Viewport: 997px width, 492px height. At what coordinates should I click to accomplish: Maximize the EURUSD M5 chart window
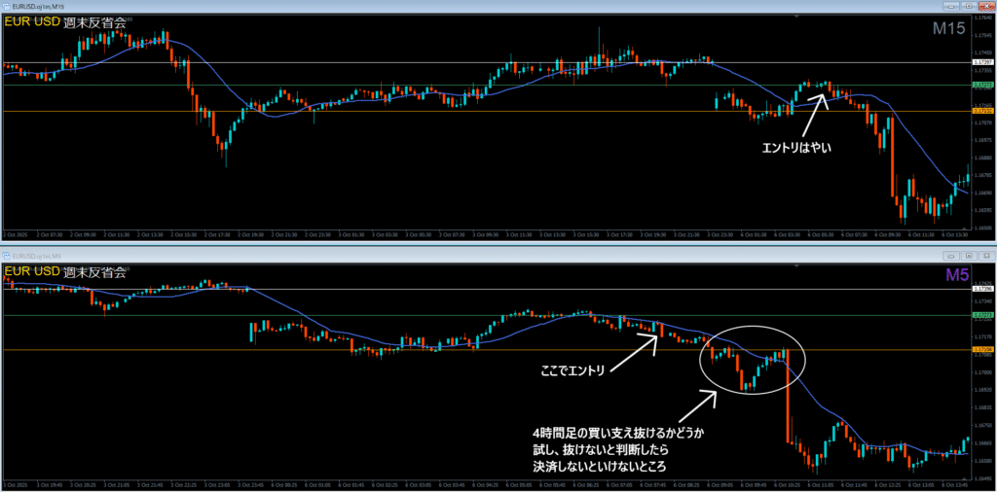pos(969,256)
